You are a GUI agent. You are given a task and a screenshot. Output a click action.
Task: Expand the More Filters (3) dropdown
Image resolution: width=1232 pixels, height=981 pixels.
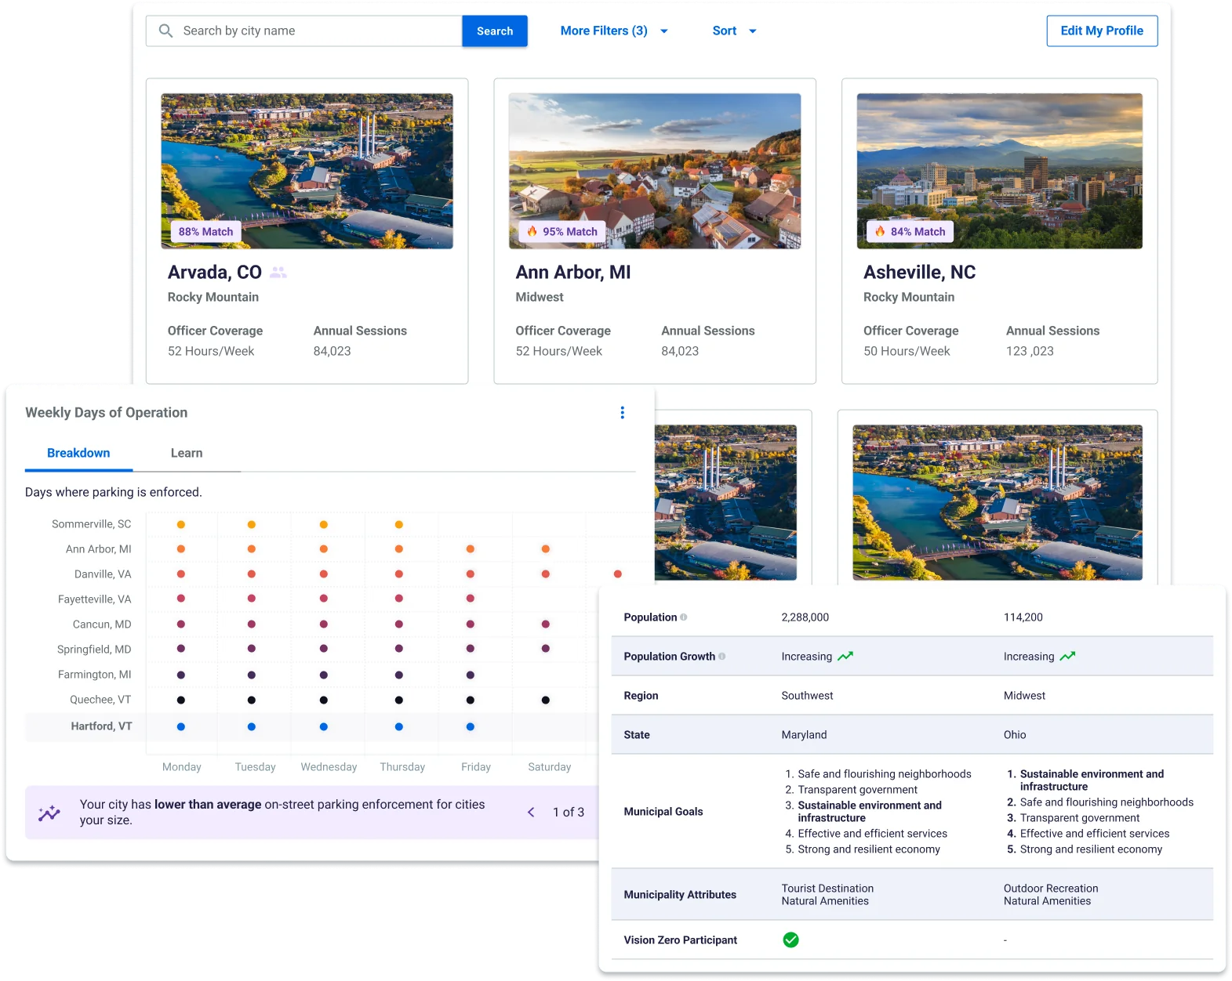[x=614, y=31]
